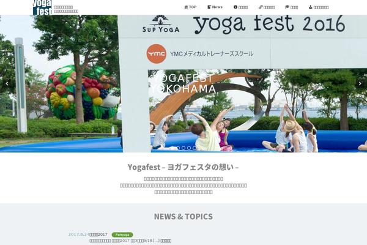The width and height of the screenshot is (367, 245).
Task: Click the Yogafest heading text
Action: pos(183,167)
